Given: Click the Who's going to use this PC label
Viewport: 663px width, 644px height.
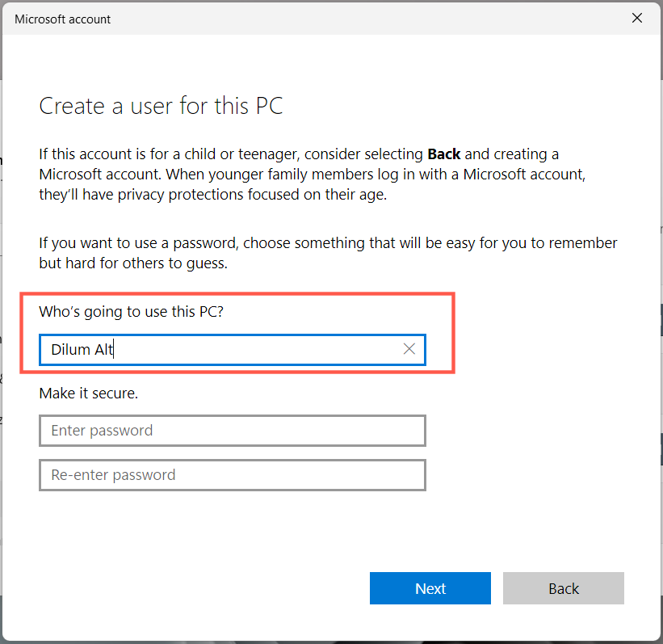Looking at the screenshot, I should point(131,312).
